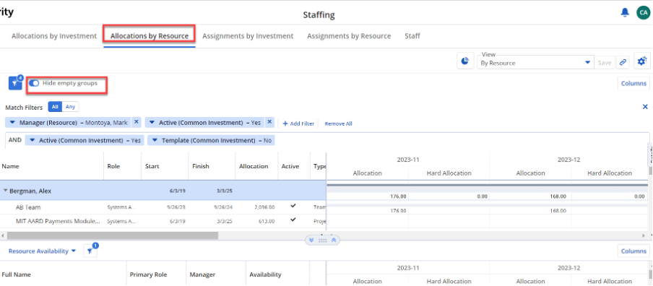Open the Manager (Resource) filter dropdown arrow
Viewport: 653px width, 286px height.
click(x=12, y=123)
